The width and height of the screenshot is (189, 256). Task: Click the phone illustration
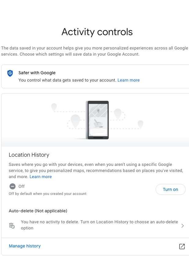point(98,120)
